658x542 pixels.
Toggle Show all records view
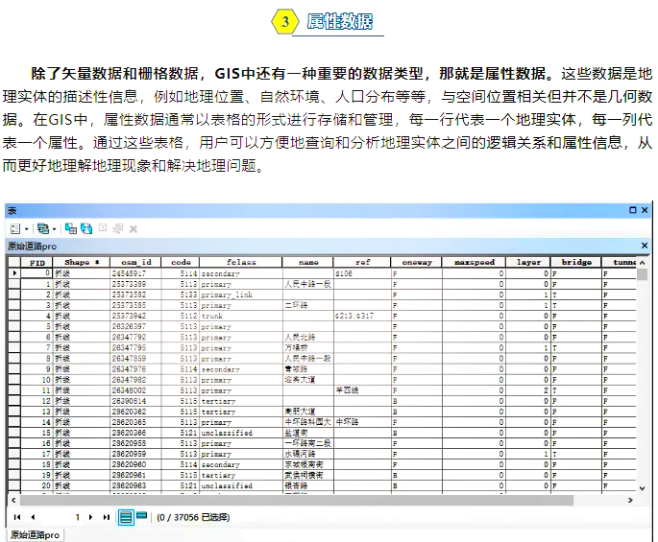pyautogui.click(x=126, y=517)
